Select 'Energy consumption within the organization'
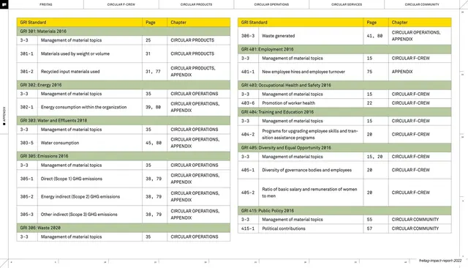Image resolution: width=468 pixels, height=268 pixels. click(x=84, y=107)
